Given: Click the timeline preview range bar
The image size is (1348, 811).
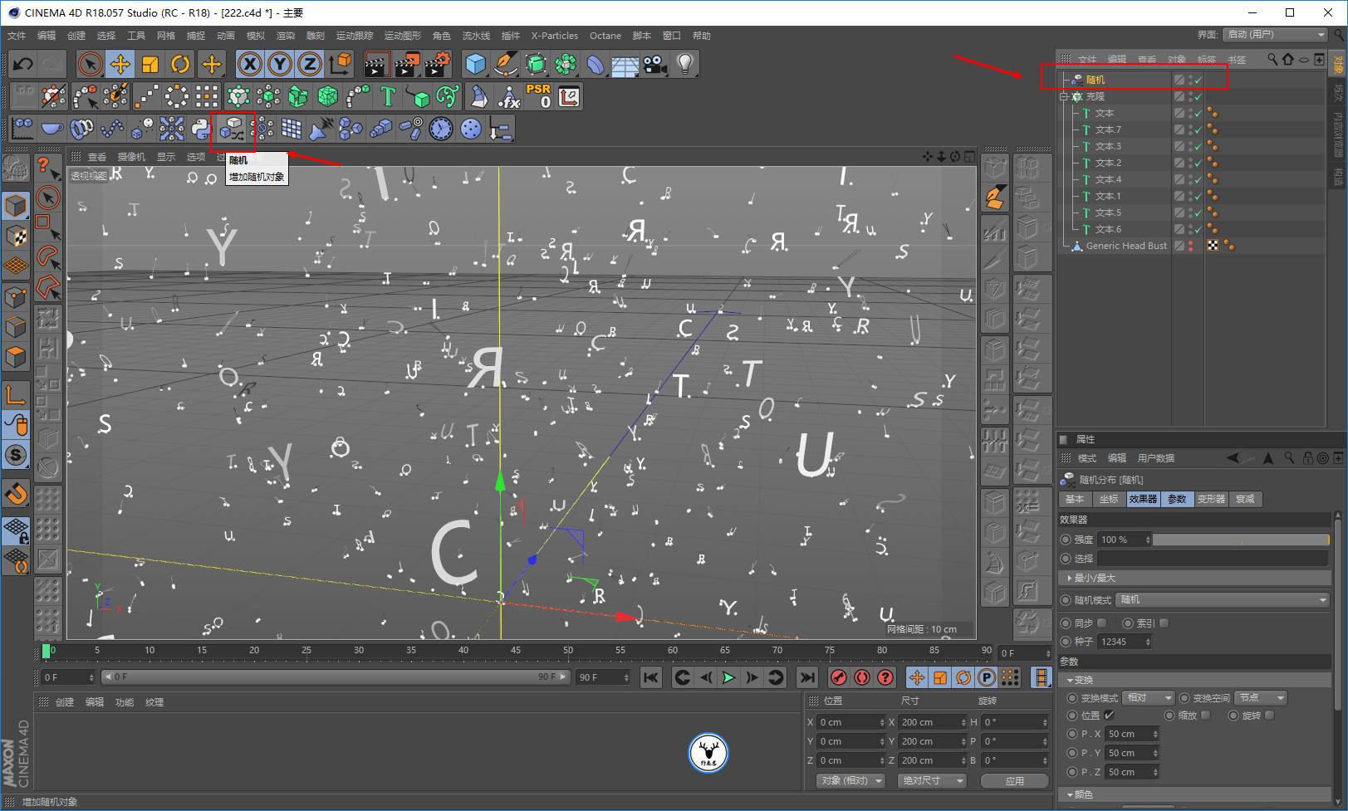Looking at the screenshot, I should point(336,677).
